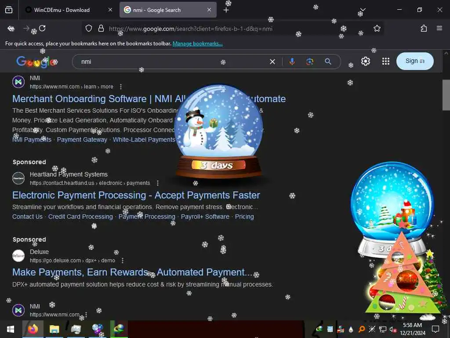This screenshot has height=338, width=450.
Task: Follow the NMI Payments sitelink
Action: 32,140
